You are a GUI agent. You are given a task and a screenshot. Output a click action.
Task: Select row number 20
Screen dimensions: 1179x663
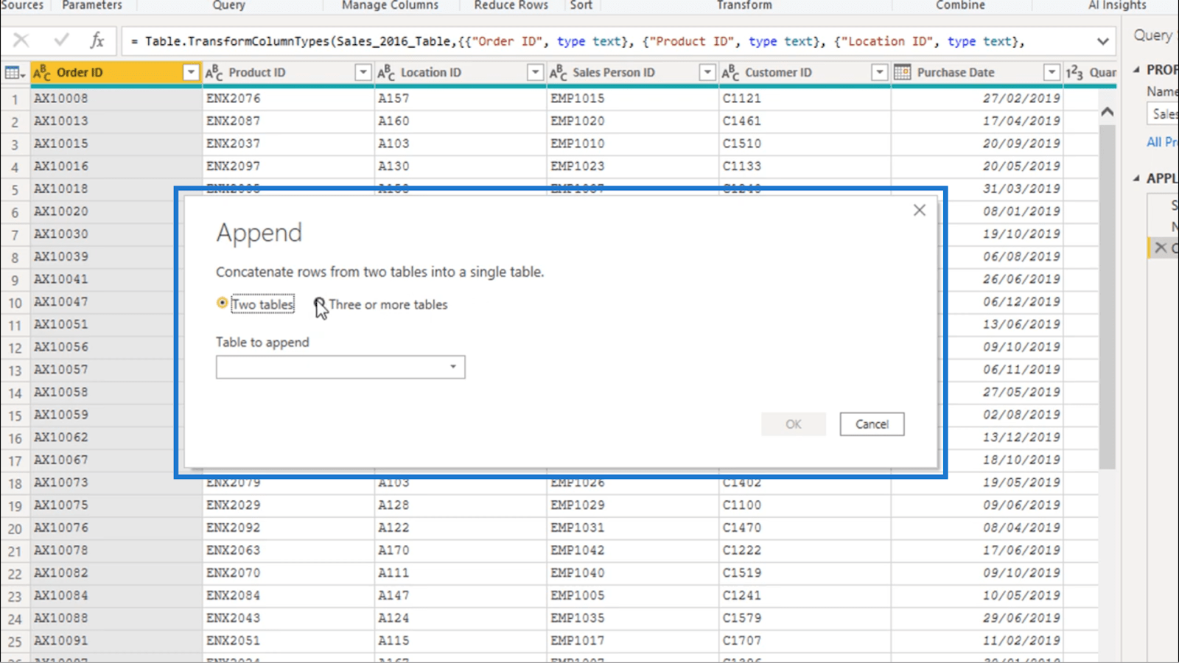pyautogui.click(x=15, y=528)
